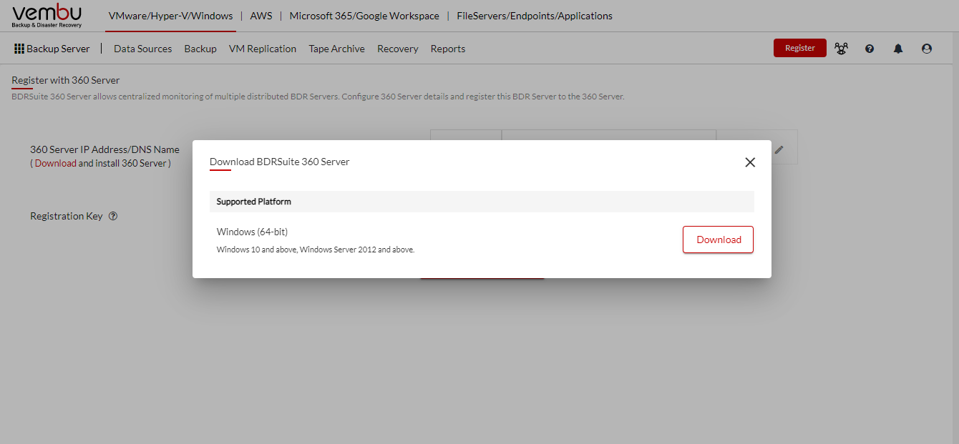Click the Download BDRSuite 360 Server title
Image resolution: width=959 pixels, height=444 pixels.
[280, 162]
